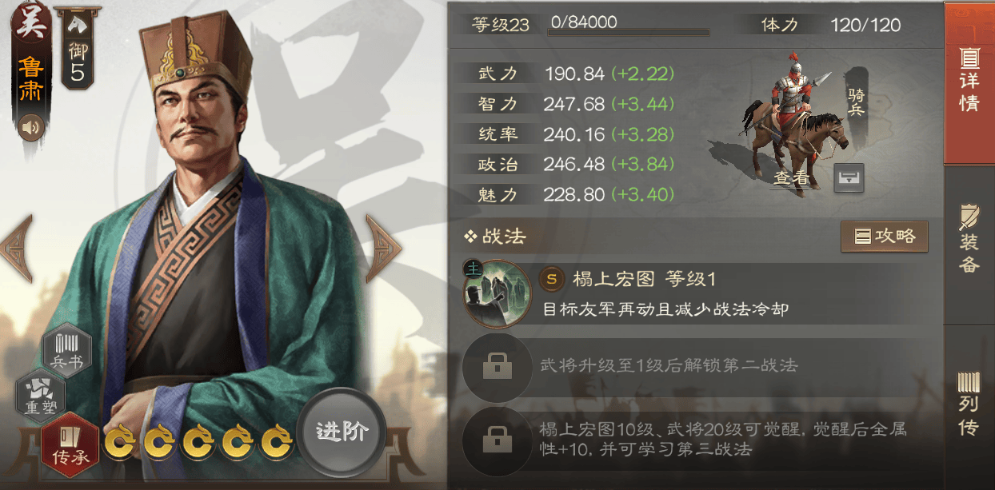Click the small box icon beside 查看
Viewport: 995px width, 490px height.
pos(849,177)
